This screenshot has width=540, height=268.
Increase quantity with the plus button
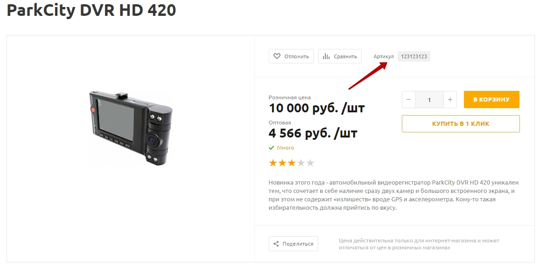coord(450,100)
